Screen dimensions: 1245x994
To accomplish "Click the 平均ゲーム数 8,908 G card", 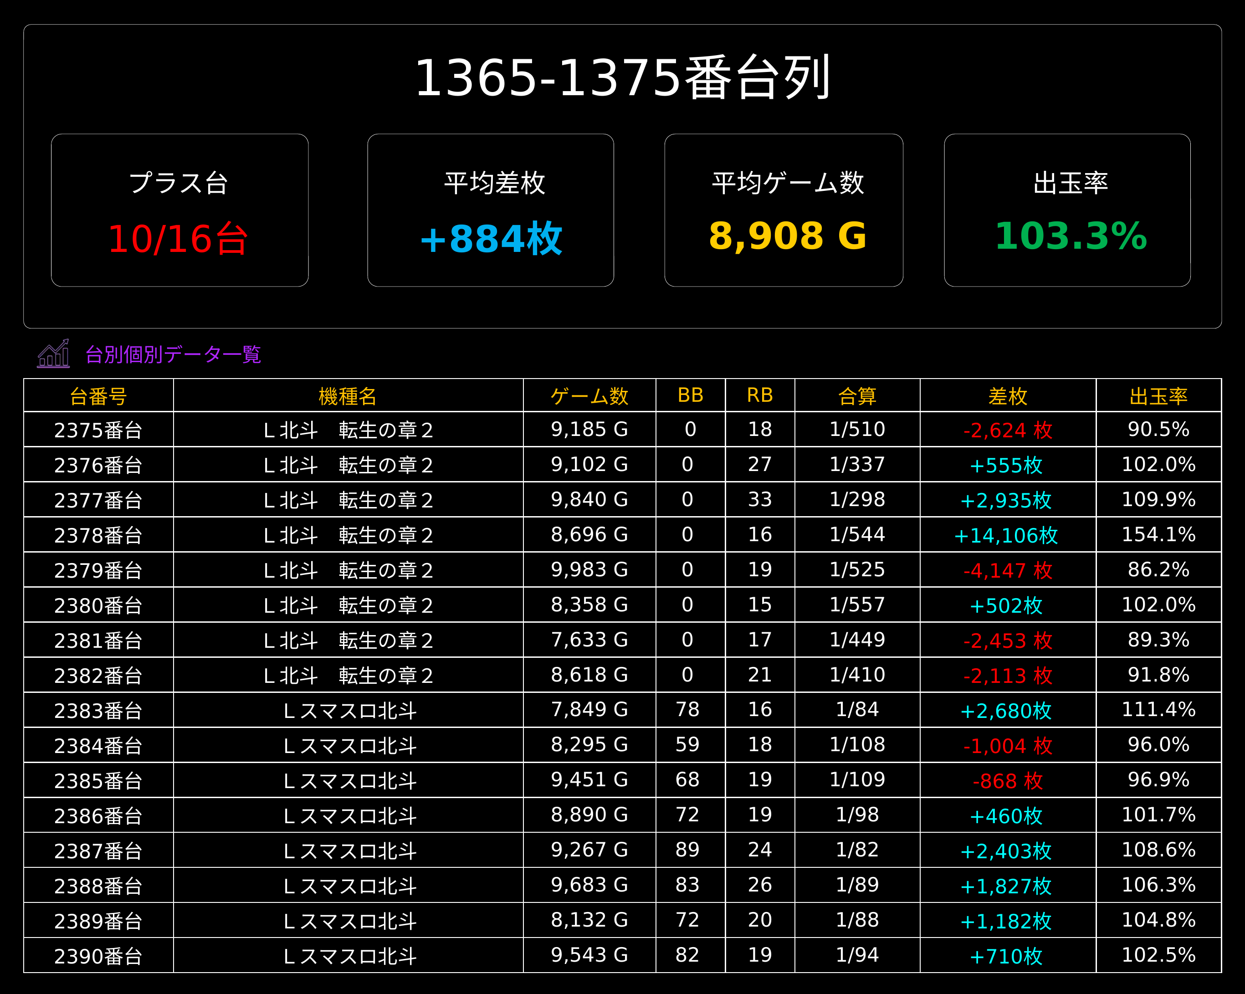I will (784, 210).
